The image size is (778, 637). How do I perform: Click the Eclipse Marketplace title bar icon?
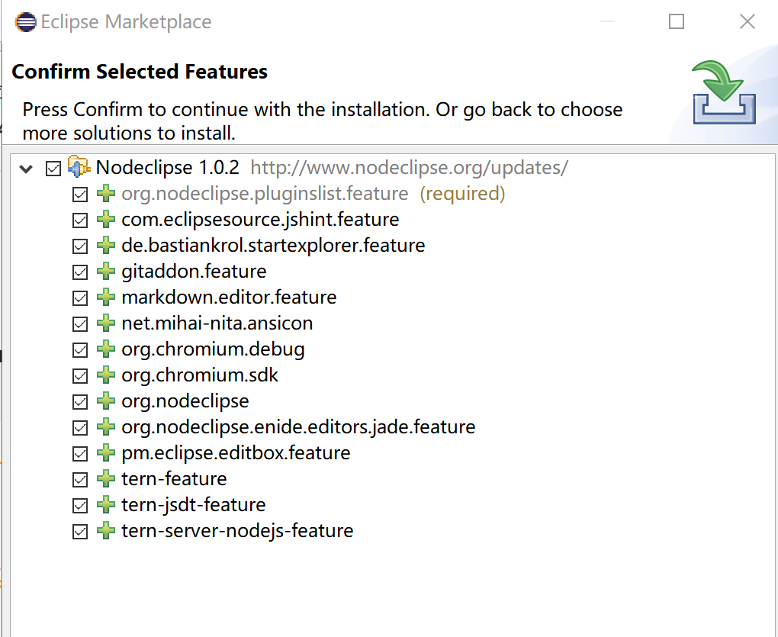[x=24, y=21]
